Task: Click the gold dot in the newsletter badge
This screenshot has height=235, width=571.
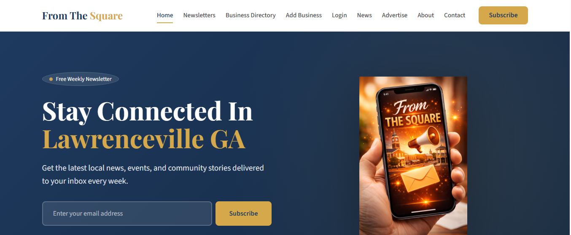Action: coord(51,79)
